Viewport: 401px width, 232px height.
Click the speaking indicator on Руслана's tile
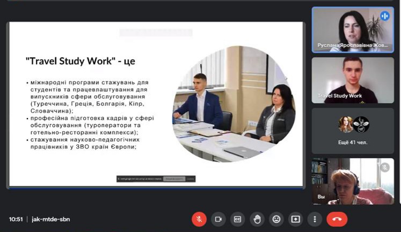pos(384,16)
